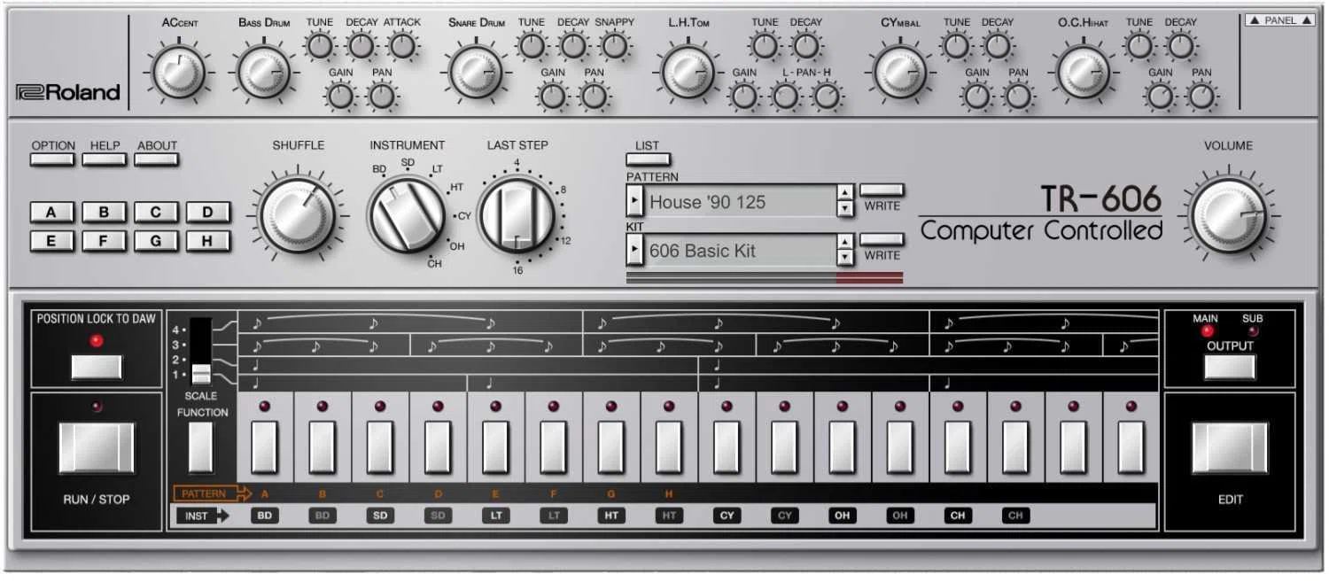Screen dimensions: 1329x582
Task: Click the Instrument selector dial
Action: [407, 215]
